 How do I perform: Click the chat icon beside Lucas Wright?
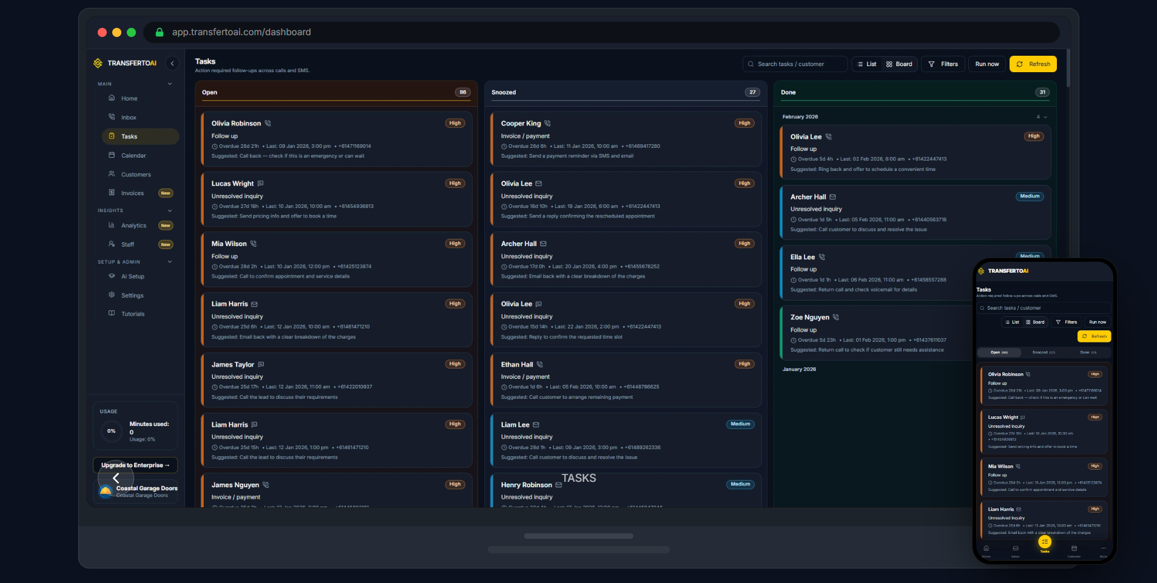click(x=260, y=183)
